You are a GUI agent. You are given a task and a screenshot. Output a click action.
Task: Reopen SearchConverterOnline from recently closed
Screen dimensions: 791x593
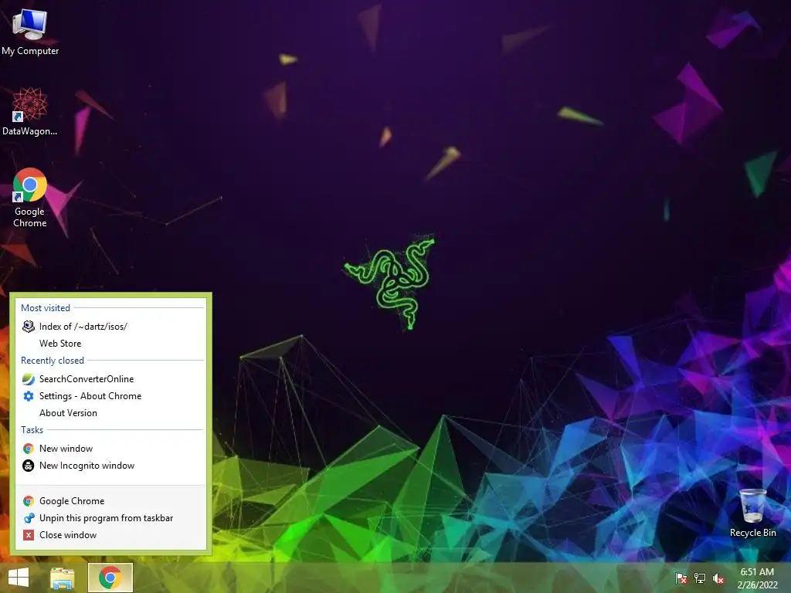click(x=110, y=378)
